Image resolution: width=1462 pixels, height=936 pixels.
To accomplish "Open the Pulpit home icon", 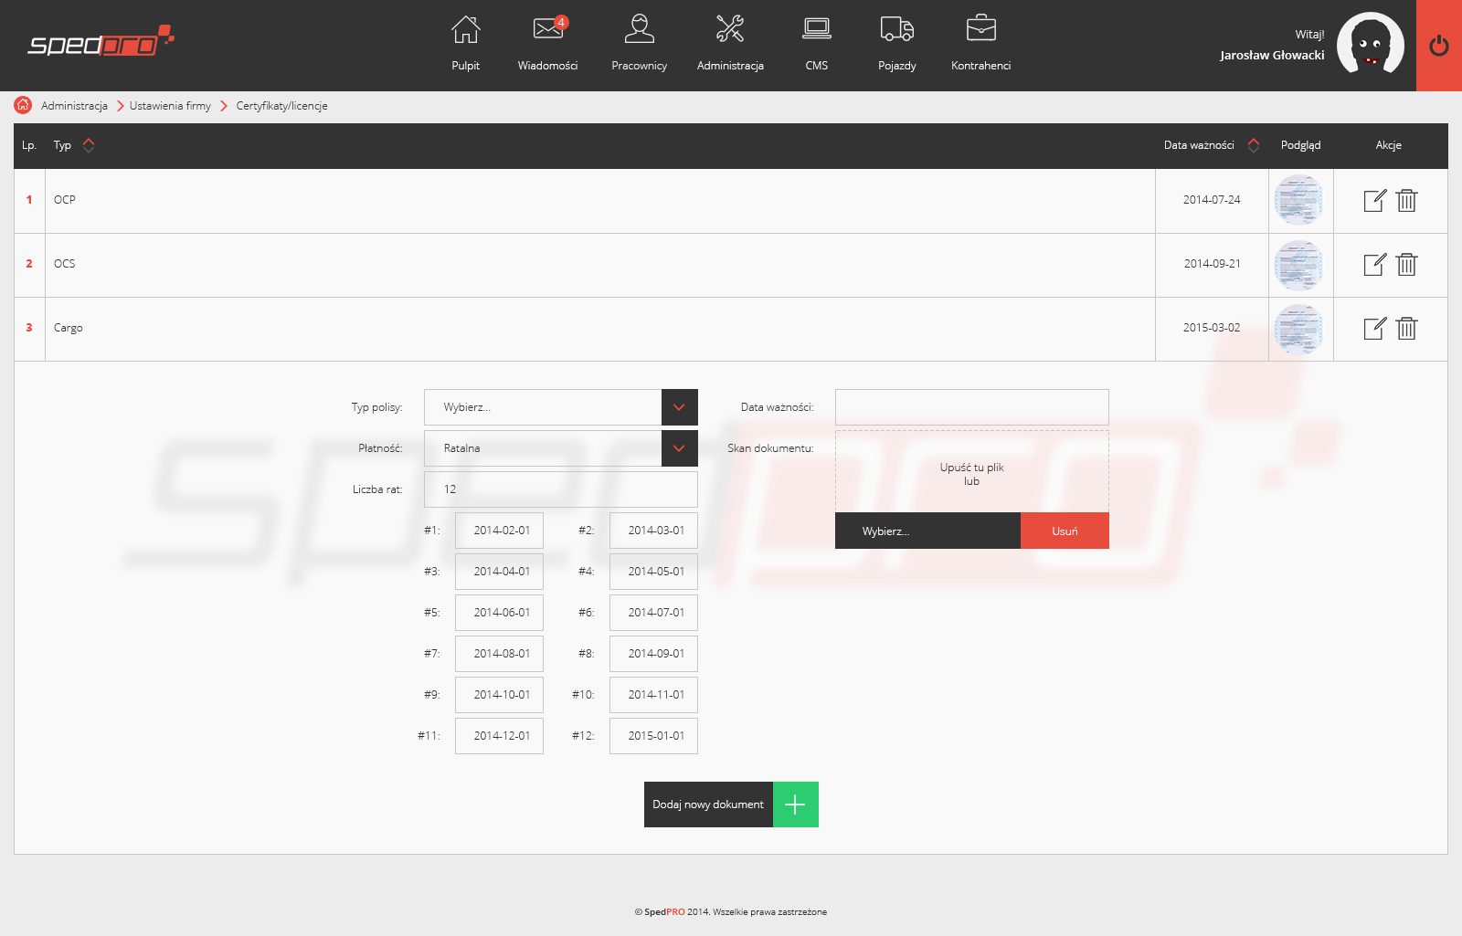I will [465, 30].
